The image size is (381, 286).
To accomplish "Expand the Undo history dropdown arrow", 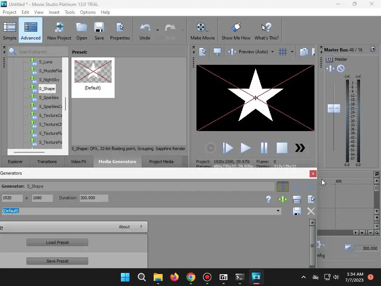I will [157, 30].
